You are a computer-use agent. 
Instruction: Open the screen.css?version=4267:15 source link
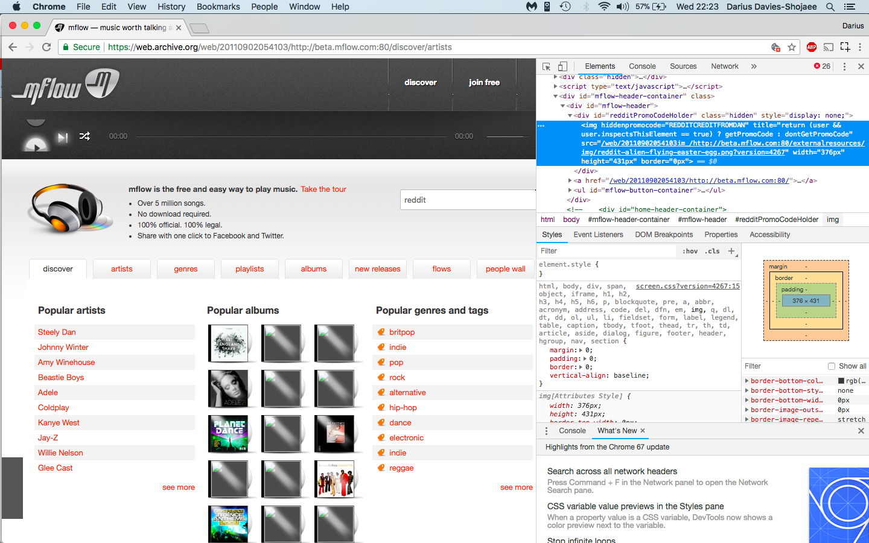tap(687, 287)
